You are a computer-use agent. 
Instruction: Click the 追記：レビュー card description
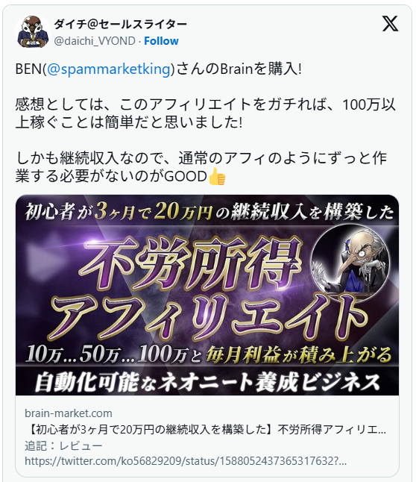(x=63, y=445)
